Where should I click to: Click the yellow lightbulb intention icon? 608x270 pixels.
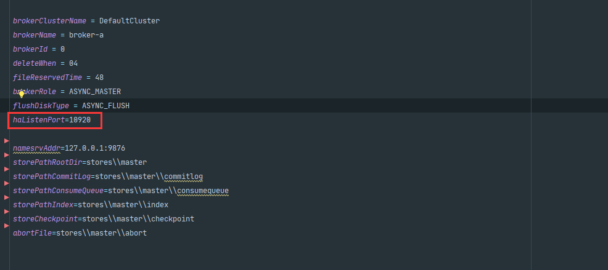point(20,94)
